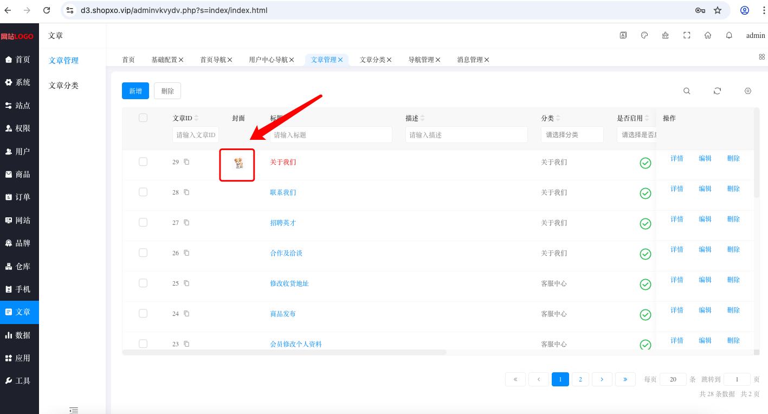Image resolution: width=768 pixels, height=414 pixels.
Task: Collapse the sidebar menu icon
Action: (74, 410)
